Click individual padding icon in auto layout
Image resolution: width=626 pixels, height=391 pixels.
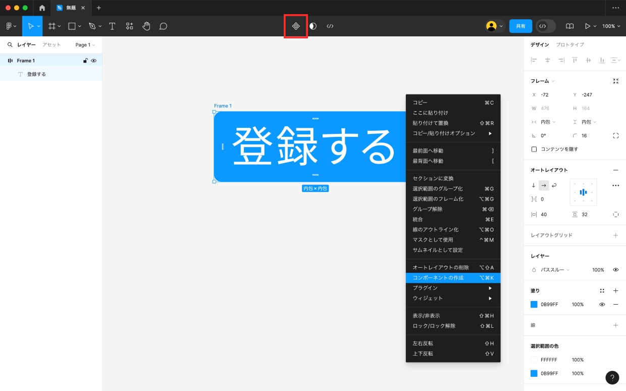tap(615, 214)
